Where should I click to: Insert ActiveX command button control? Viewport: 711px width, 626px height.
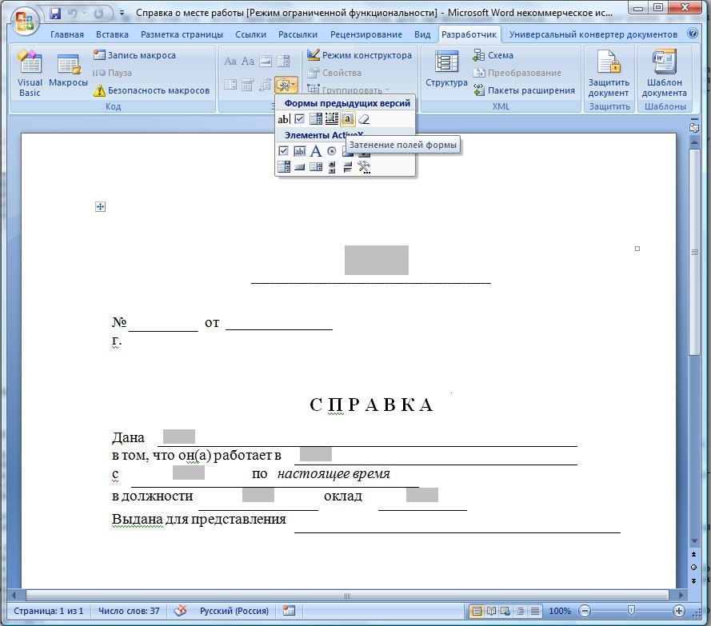(300, 167)
